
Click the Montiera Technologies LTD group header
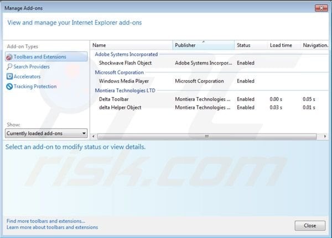point(125,91)
